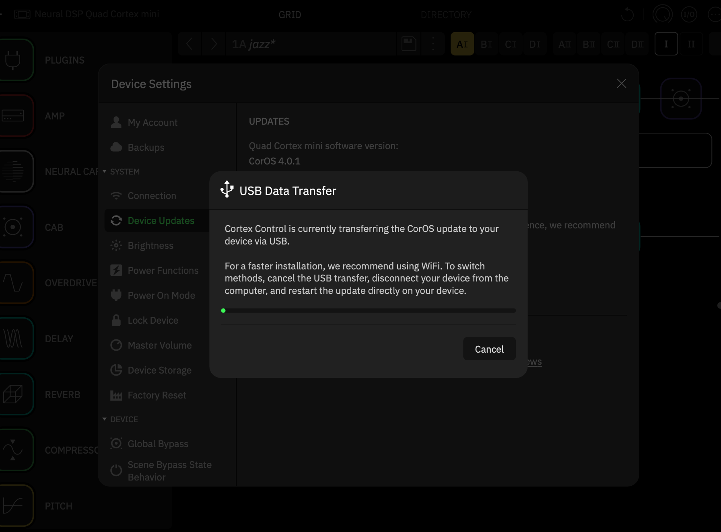This screenshot has width=721, height=532.
Task: Select Device Updates in settings
Action: [157, 221]
